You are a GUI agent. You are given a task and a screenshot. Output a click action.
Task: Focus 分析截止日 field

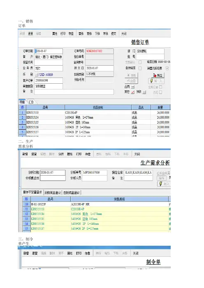[x=53, y=178]
